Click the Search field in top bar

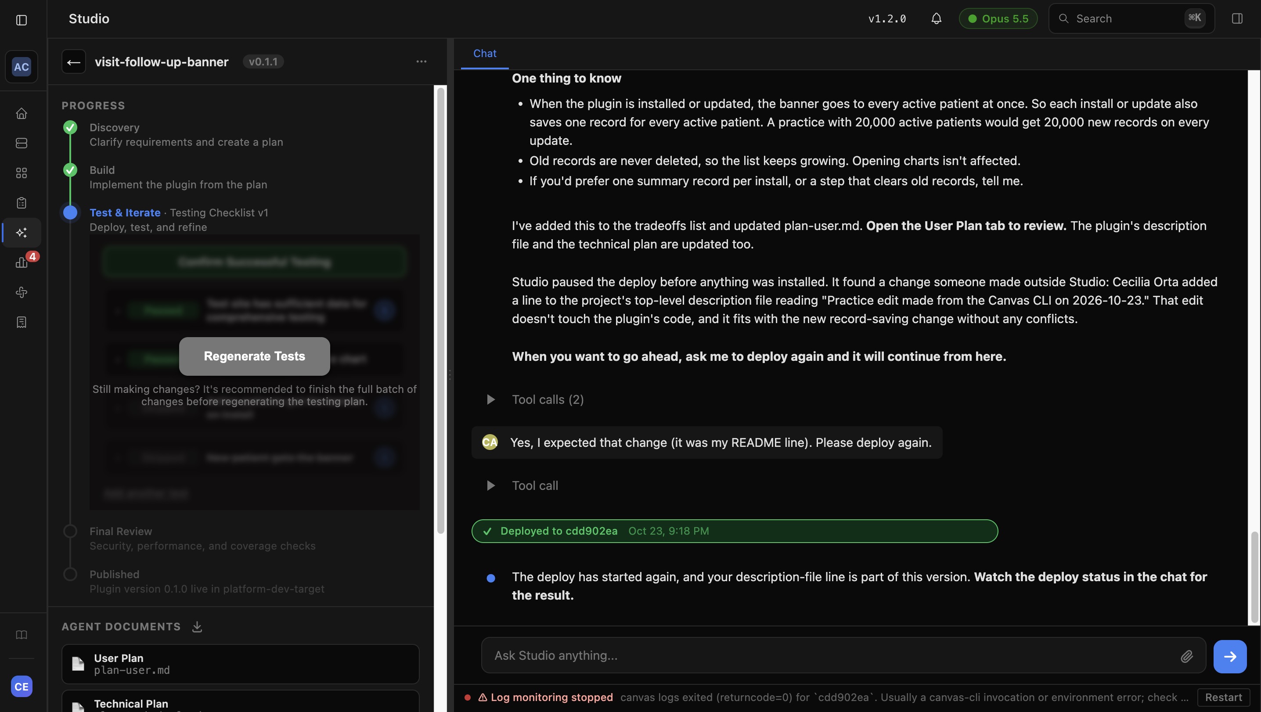pos(1131,18)
